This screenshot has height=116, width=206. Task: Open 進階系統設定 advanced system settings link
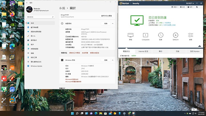pos(95,53)
